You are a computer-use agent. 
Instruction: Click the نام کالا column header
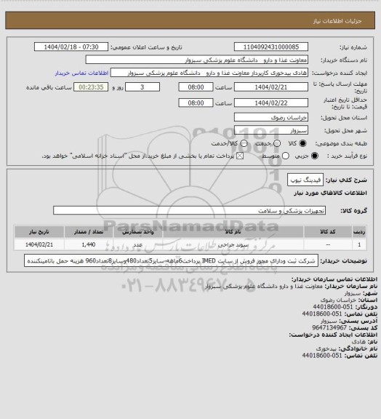[233, 232]
